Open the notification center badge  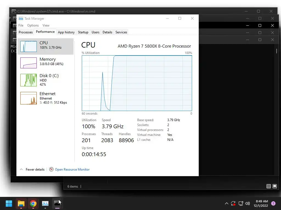point(273,203)
